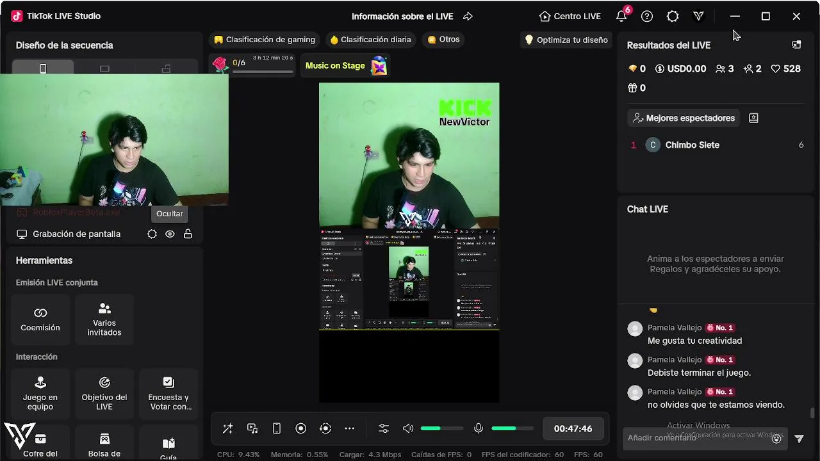Open the Coemisión tool
This screenshot has height=461, width=820.
pos(40,319)
